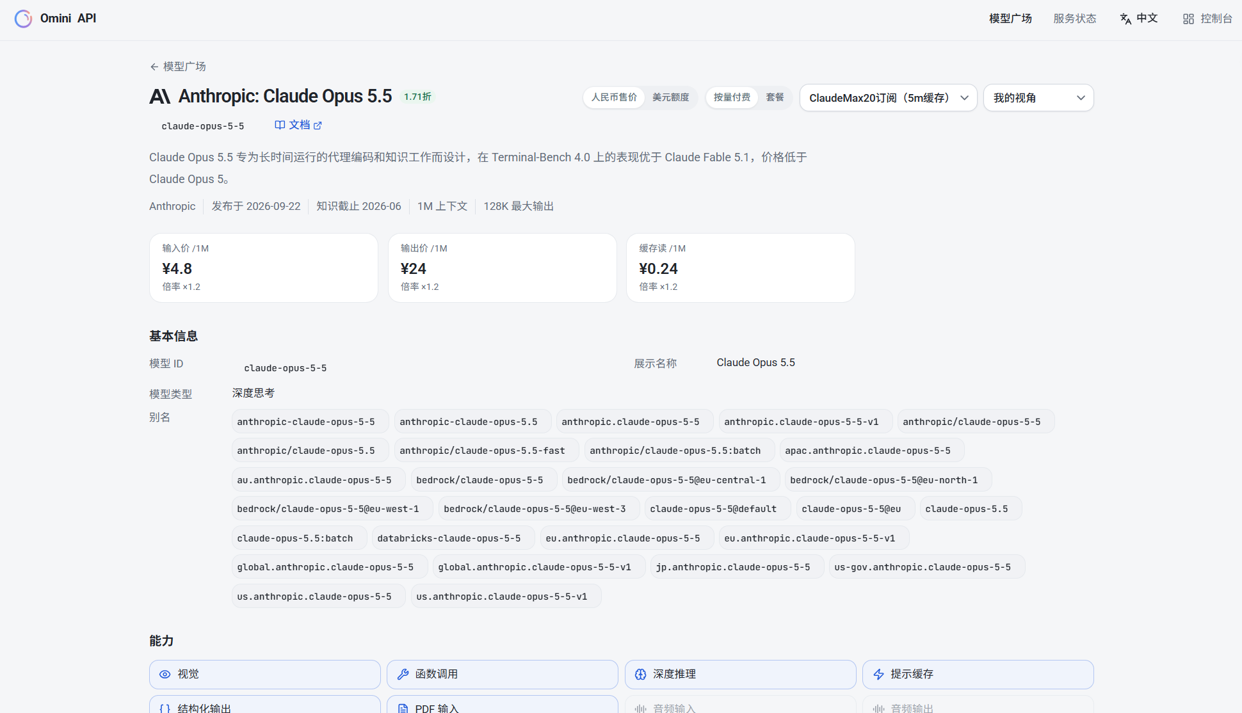Click the 1.71折 discount badge
The image size is (1242, 713).
(417, 97)
